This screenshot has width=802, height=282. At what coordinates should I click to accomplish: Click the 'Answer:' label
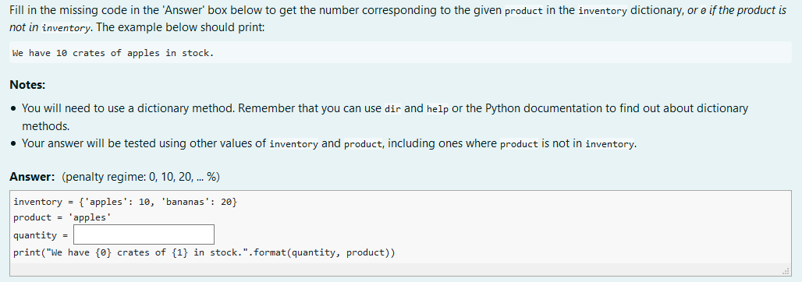(32, 177)
